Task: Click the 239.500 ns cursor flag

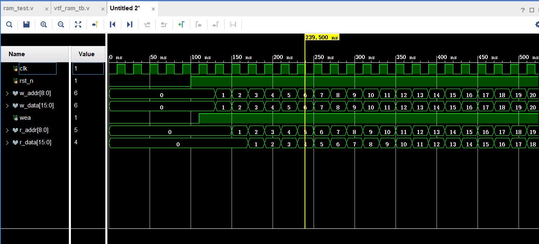Action: click(322, 37)
